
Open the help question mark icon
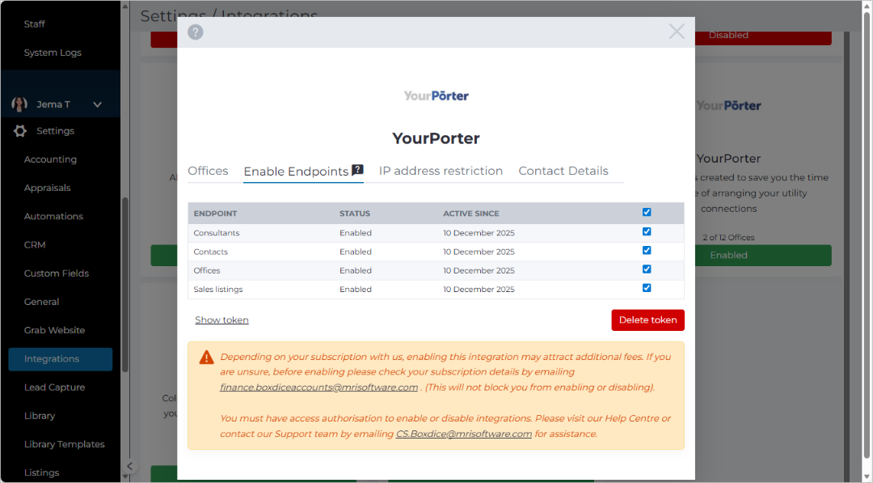[196, 32]
